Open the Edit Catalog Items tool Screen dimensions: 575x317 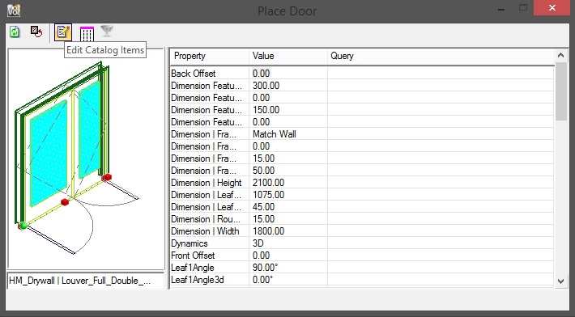click(x=62, y=32)
